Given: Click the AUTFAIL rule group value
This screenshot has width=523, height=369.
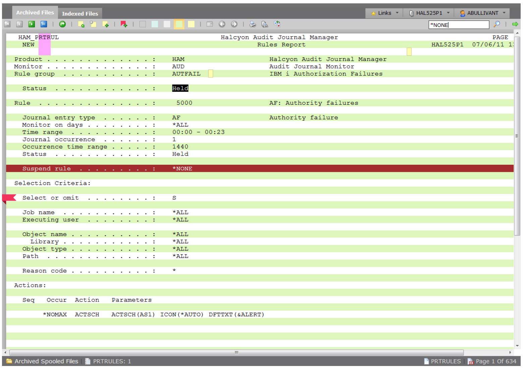Looking at the screenshot, I should [x=186, y=74].
